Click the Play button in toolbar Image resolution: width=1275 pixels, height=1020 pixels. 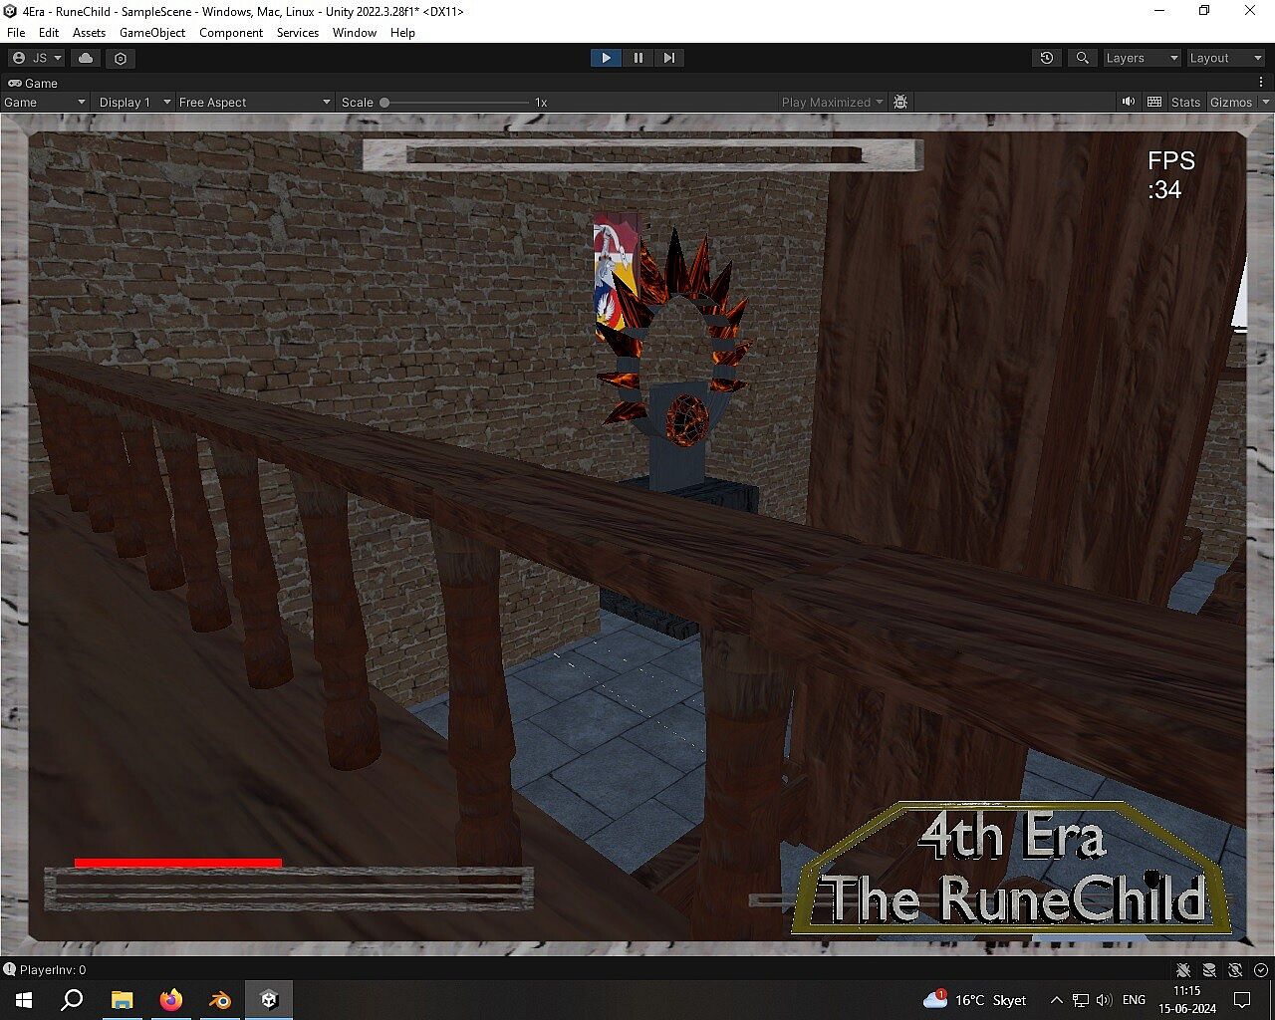(606, 58)
